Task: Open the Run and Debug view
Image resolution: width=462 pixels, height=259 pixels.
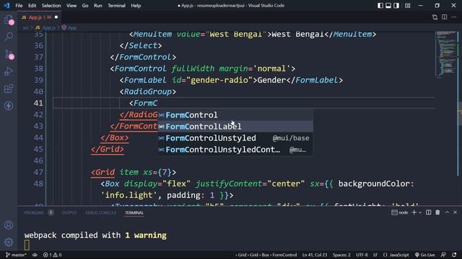Action: pyautogui.click(x=9, y=71)
